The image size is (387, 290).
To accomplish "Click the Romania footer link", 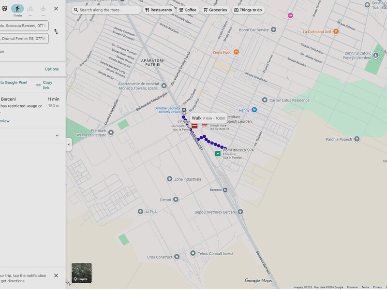I will (352, 287).
